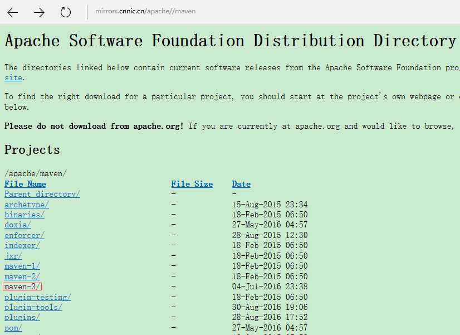This screenshot has width=460, height=335.
Task: Open the plugins/ directory
Action: click(22, 317)
